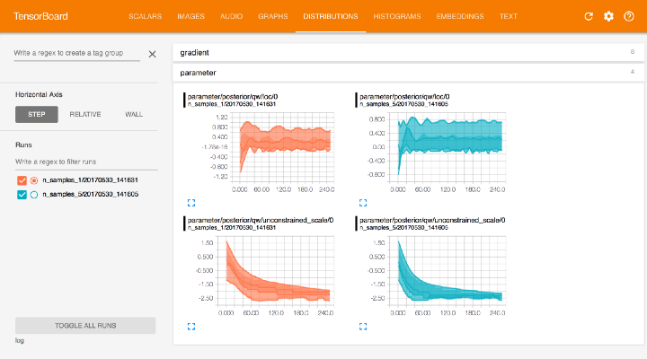
Task: Uncheck the n_samples_5 run checkbox
Action: (x=22, y=194)
